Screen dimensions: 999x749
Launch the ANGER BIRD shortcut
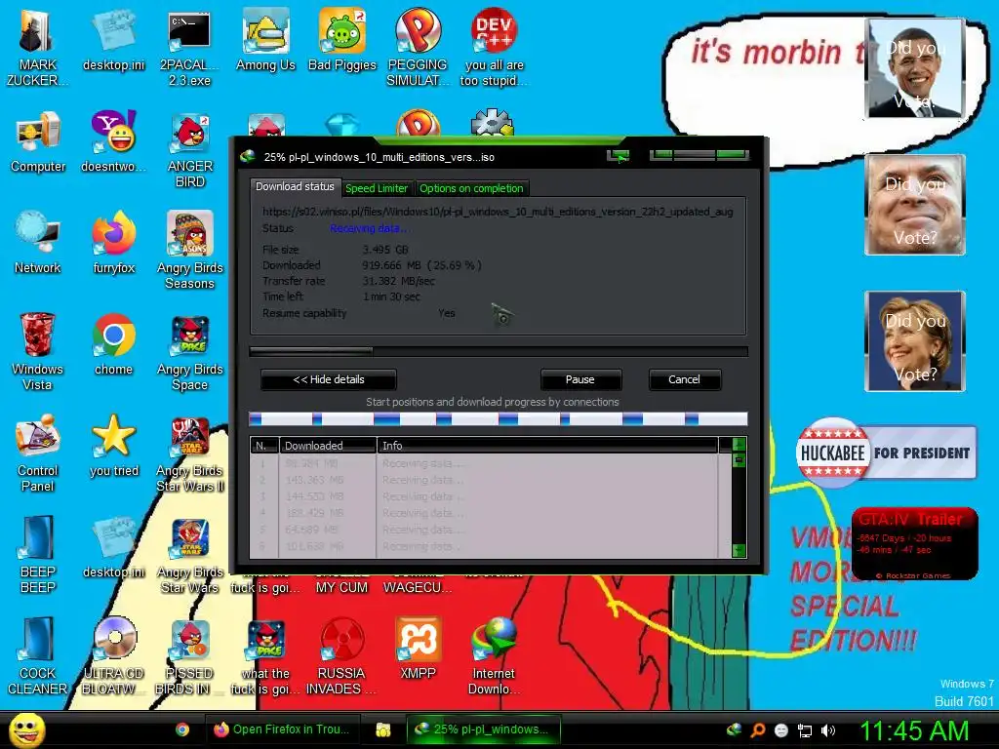(189, 150)
